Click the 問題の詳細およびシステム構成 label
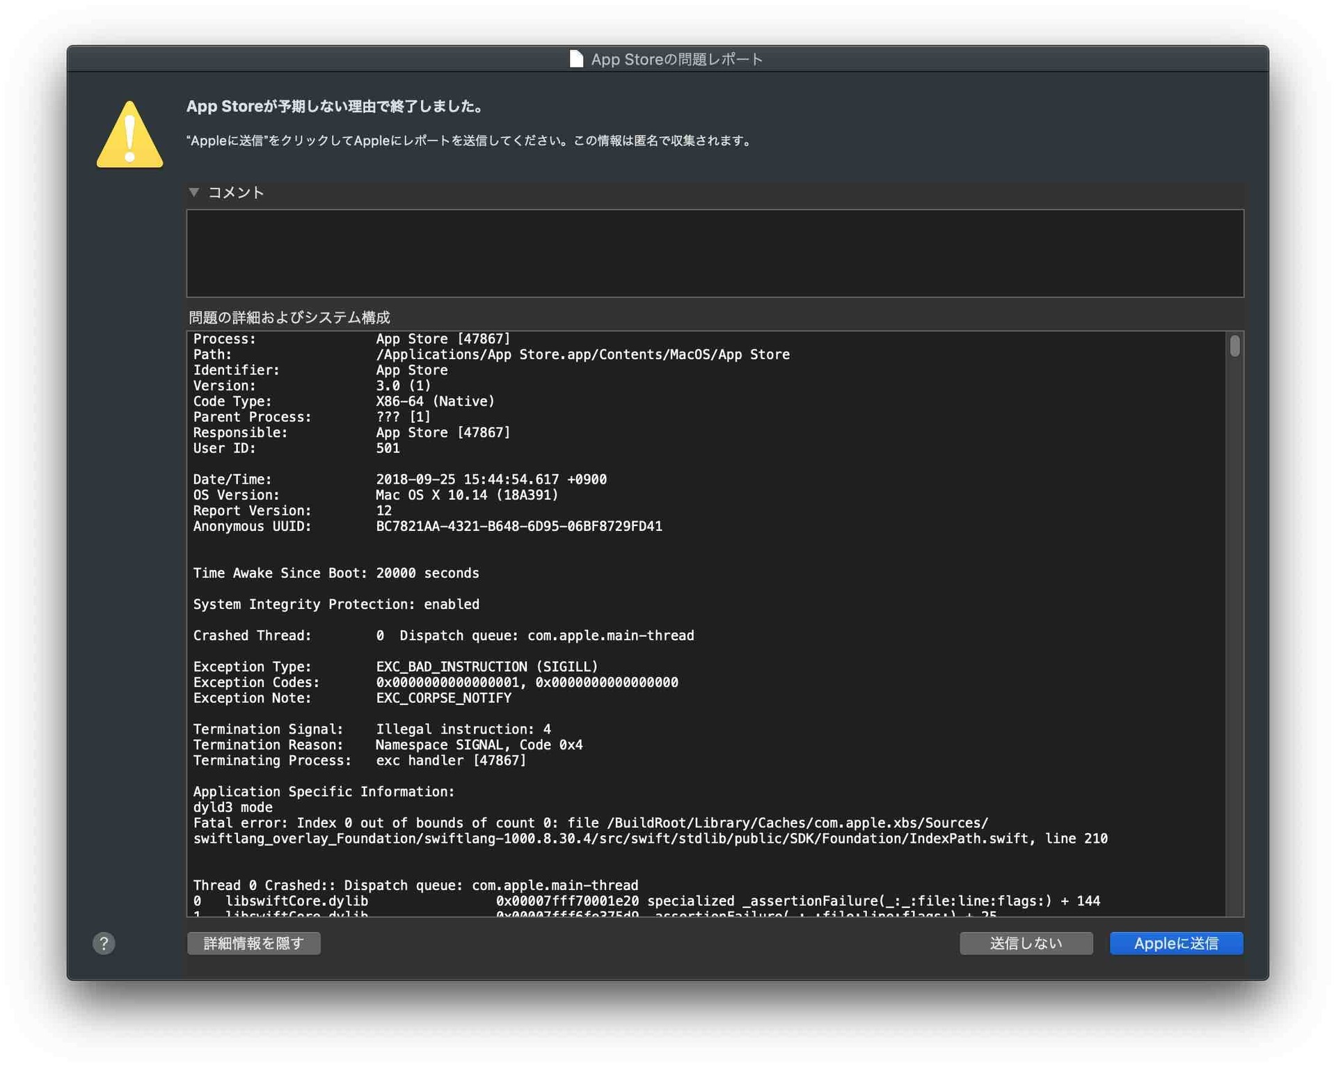Image resolution: width=1336 pixels, height=1069 pixels. coord(289,317)
